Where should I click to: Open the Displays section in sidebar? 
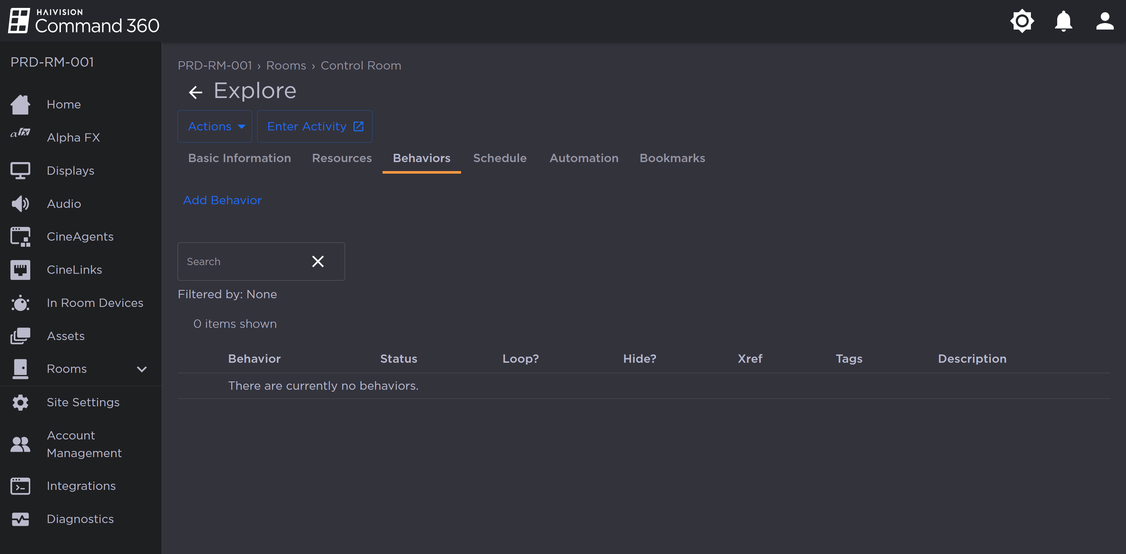20,170
